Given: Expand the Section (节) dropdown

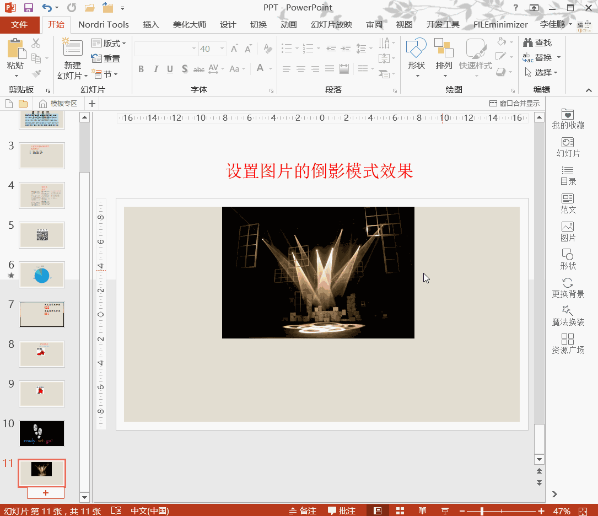Looking at the screenshot, I should pyautogui.click(x=105, y=74).
